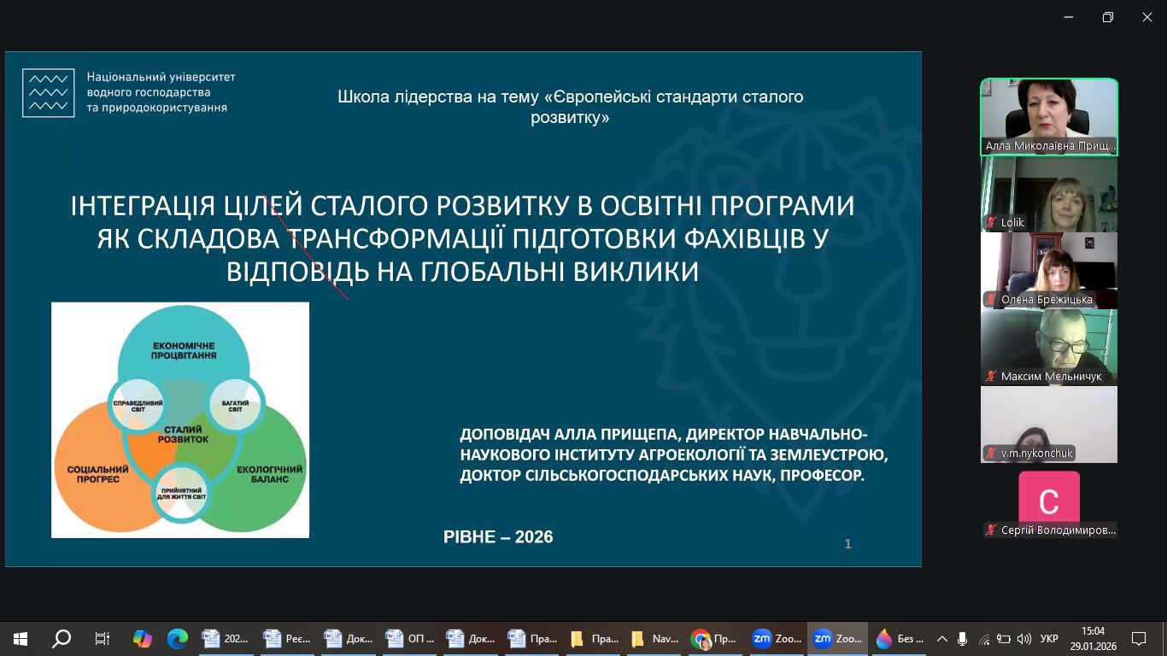Expand hidden system tray icons chevron
This screenshot has width=1167, height=656.
click(942, 638)
